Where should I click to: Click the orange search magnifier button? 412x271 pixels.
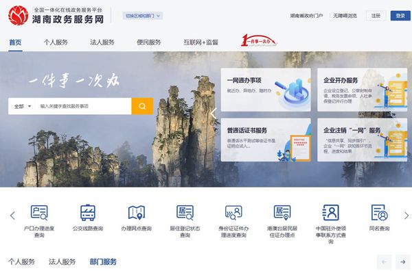142,106
